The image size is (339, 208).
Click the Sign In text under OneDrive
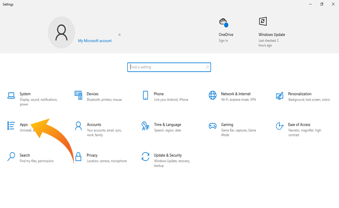pos(223,41)
